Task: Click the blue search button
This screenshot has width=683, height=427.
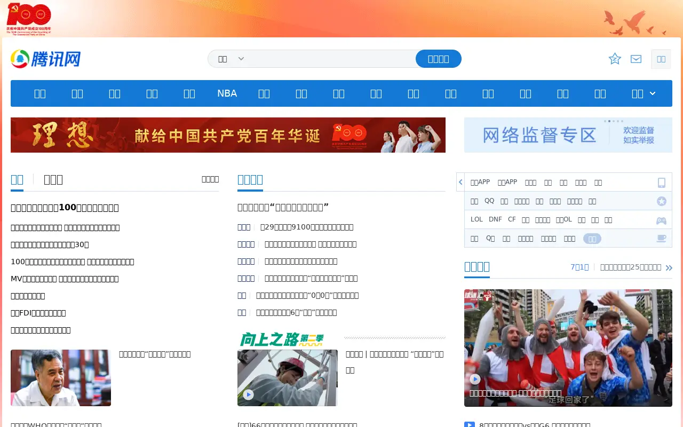Action: click(x=439, y=59)
